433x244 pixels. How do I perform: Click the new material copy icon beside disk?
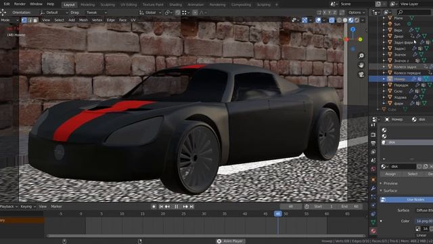[x=426, y=167]
